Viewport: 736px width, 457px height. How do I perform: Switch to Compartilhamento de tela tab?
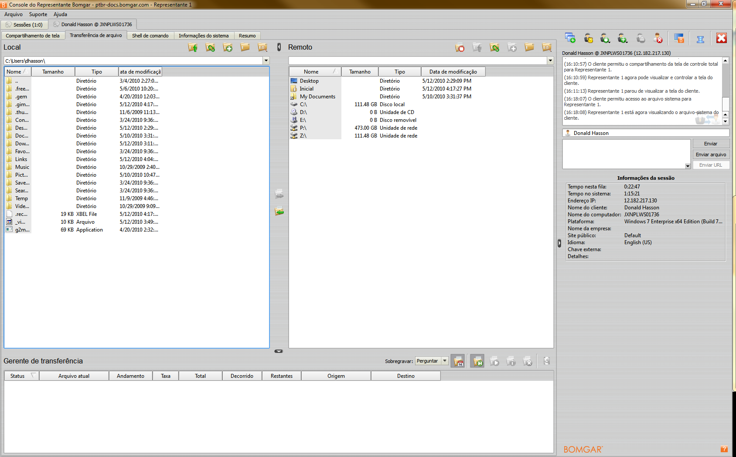[33, 36]
